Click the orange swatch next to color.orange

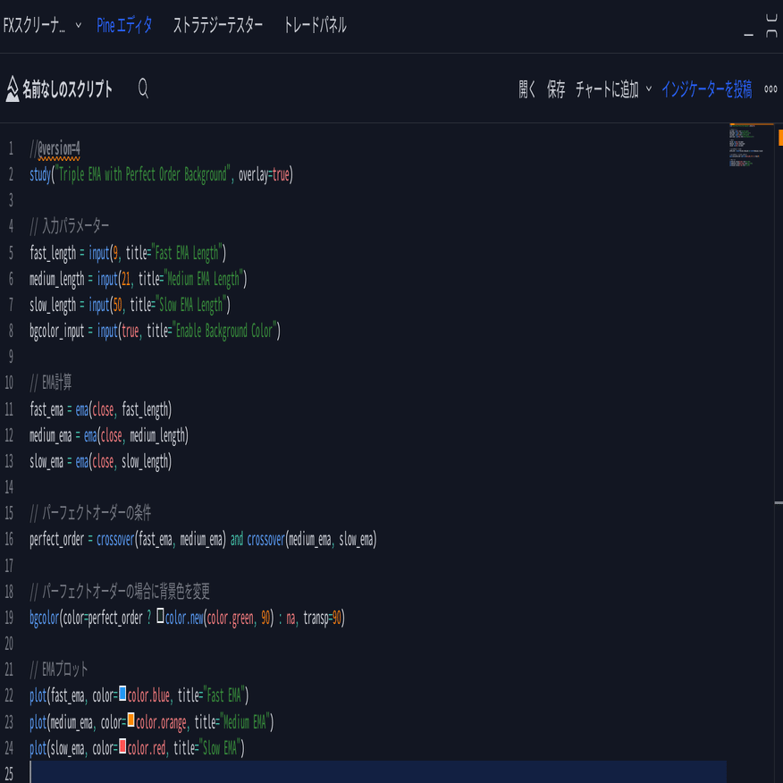130,720
